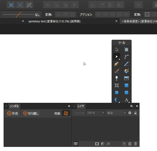Click the smooth node conversion icon
The width and height of the screenshot is (157, 151).
click(x=65, y=15)
